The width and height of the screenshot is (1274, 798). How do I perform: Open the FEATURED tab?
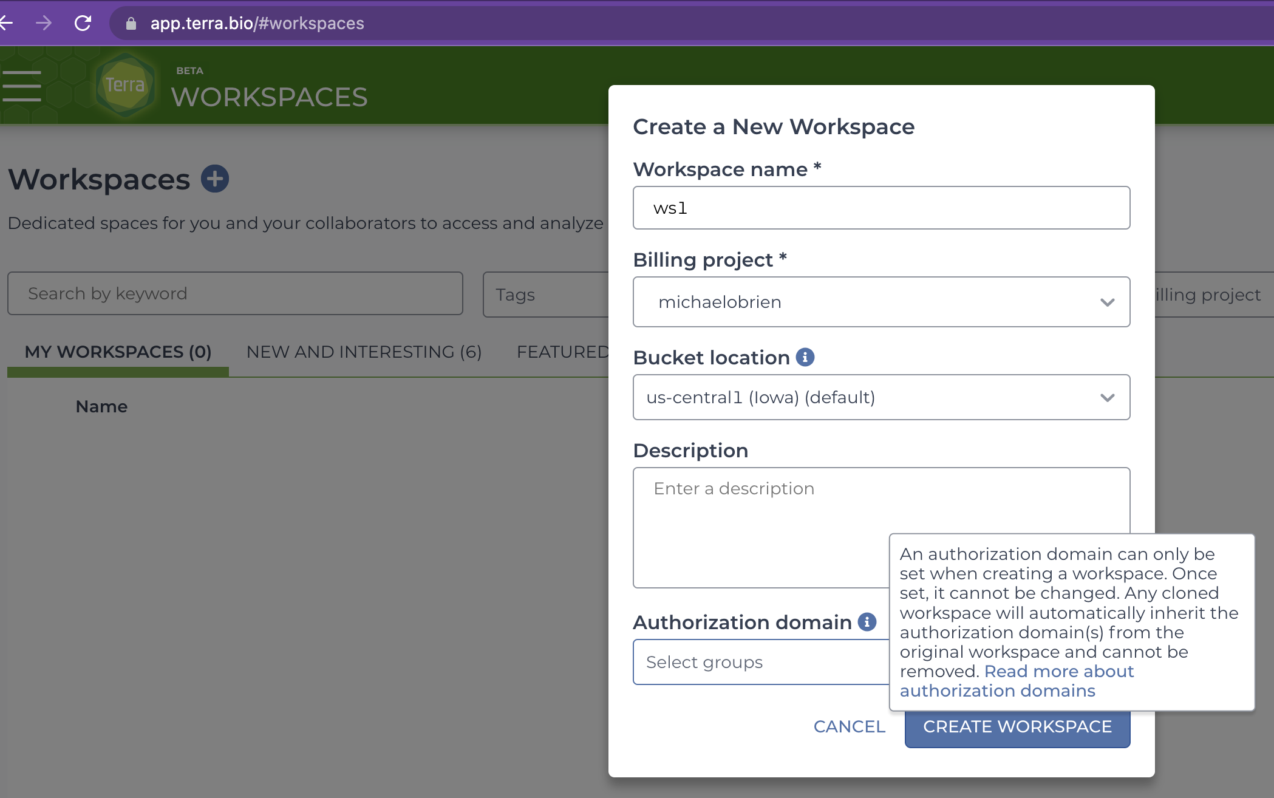coord(562,352)
